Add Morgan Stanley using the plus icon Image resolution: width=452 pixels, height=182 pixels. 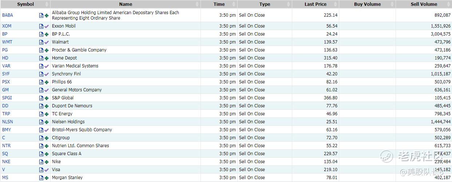(x=47, y=178)
